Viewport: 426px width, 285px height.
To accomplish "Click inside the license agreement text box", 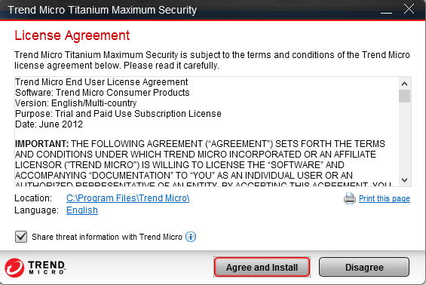I will (207, 131).
